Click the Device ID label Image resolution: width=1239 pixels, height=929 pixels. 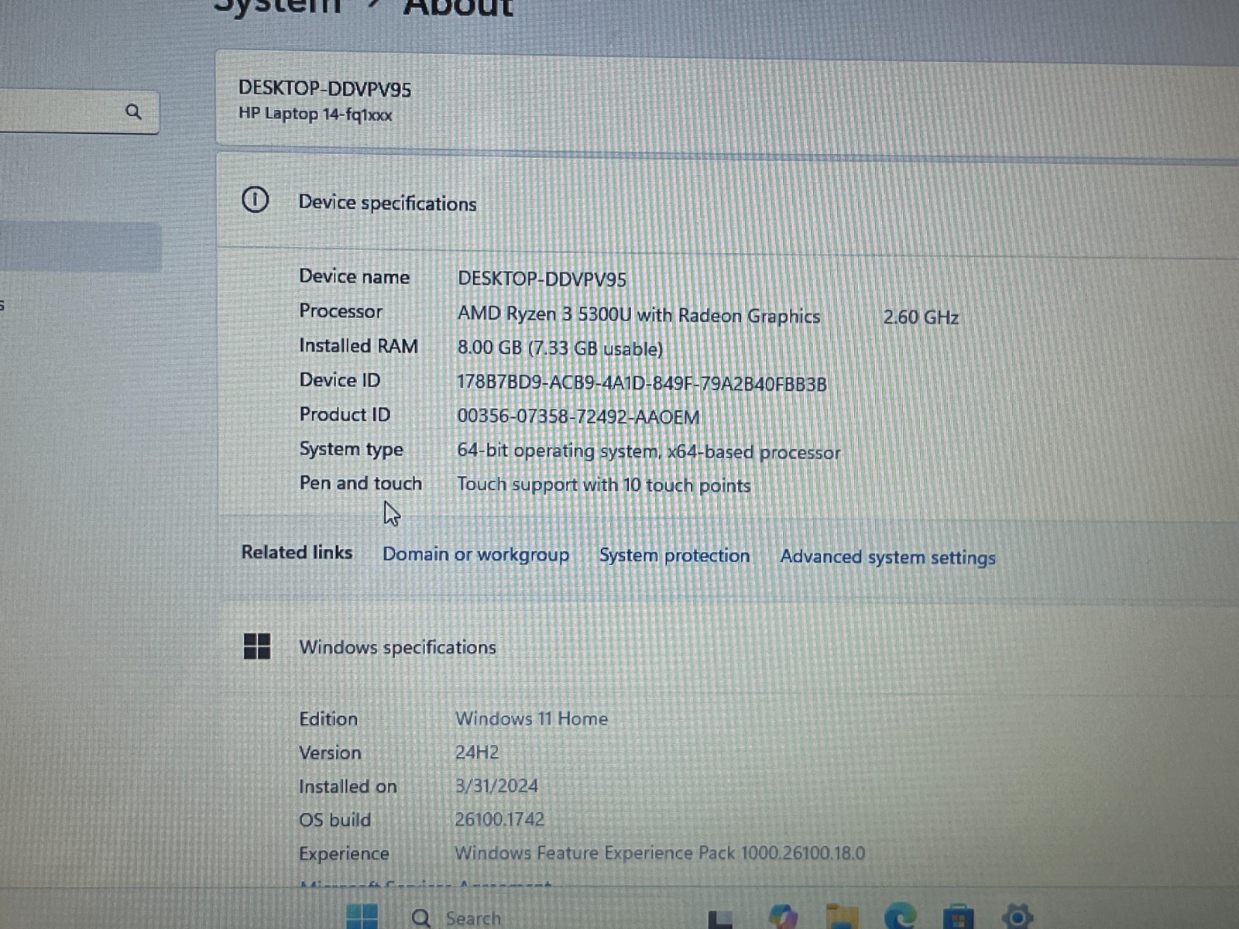click(340, 380)
